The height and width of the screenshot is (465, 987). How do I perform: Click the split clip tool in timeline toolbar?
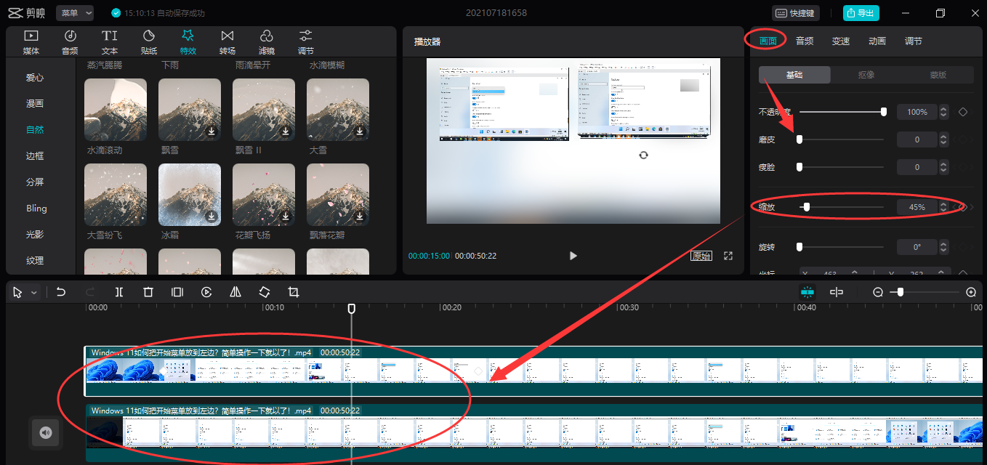[119, 292]
